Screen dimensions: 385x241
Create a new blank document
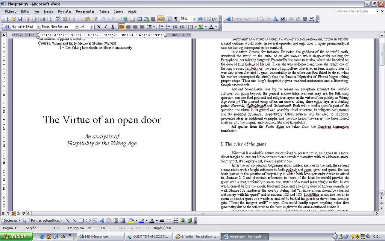[x=6, y=19]
